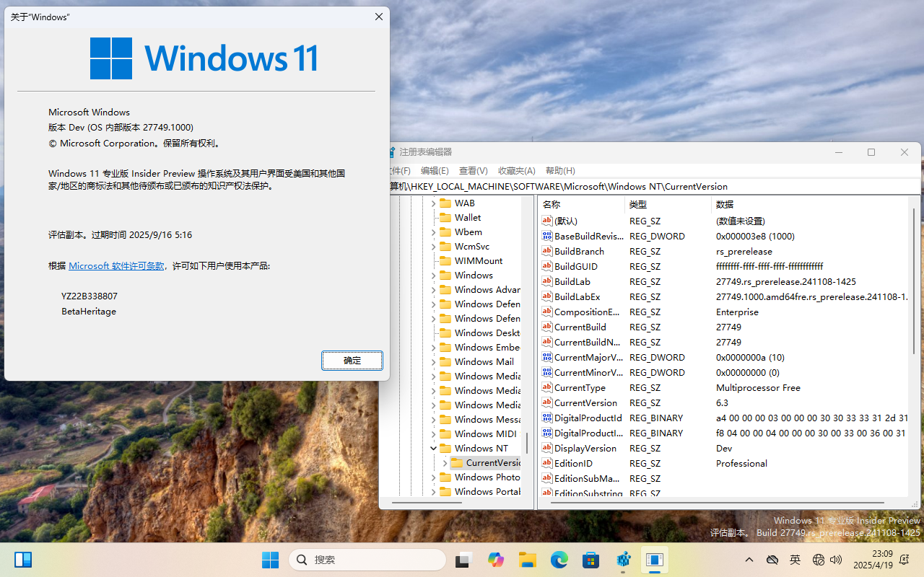Select the EditionID string value icon
The width and height of the screenshot is (924, 577).
547,463
